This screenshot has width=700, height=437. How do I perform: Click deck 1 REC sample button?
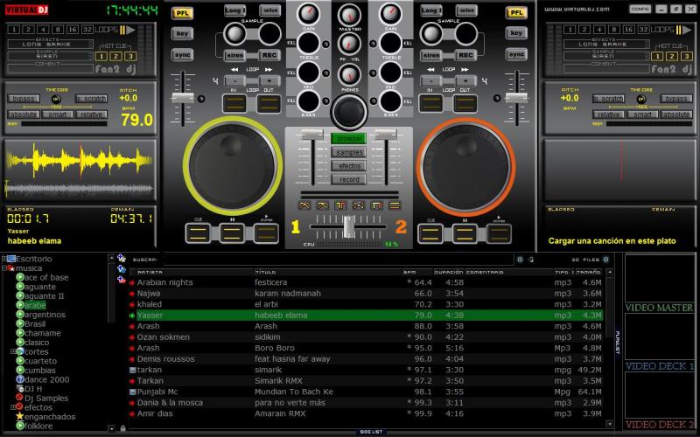tap(269, 55)
